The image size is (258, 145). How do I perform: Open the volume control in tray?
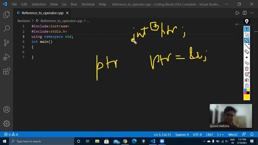(227, 141)
